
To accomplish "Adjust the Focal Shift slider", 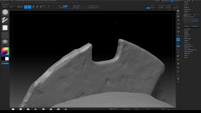I will 80,6.
